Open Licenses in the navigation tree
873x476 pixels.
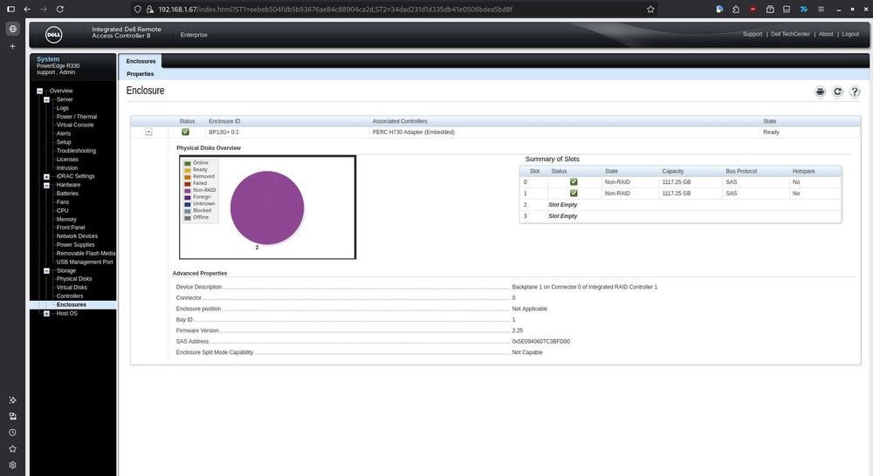pyautogui.click(x=67, y=159)
